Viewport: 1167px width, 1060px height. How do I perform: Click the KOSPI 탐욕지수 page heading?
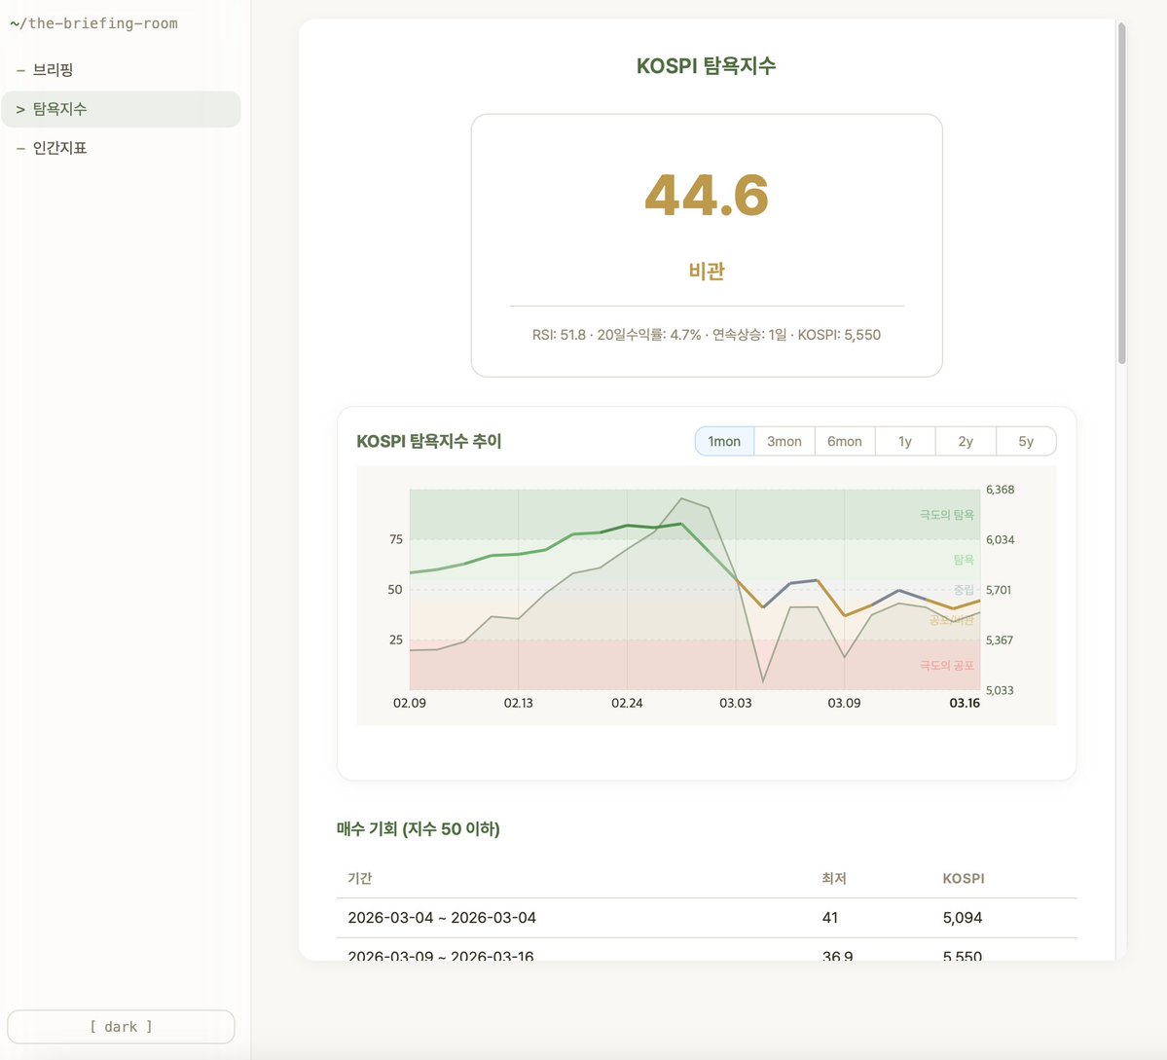coord(707,65)
